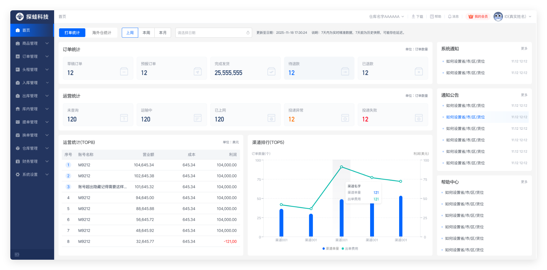Image resolution: width=547 pixels, height=270 pixels.
Task: Toggle 渠道单量 blue legend marker
Action: tap(323, 249)
